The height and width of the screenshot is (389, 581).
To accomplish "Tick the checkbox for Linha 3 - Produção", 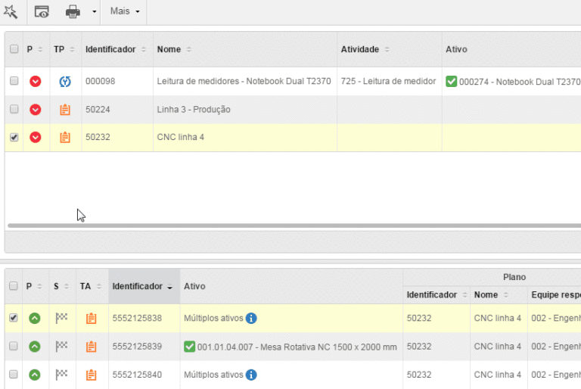I will tap(14, 110).
